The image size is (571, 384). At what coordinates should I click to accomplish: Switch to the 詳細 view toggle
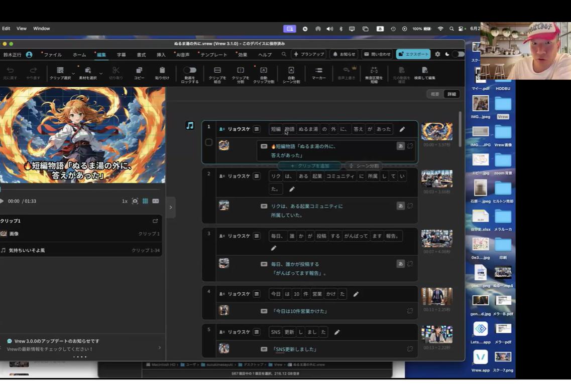451,94
